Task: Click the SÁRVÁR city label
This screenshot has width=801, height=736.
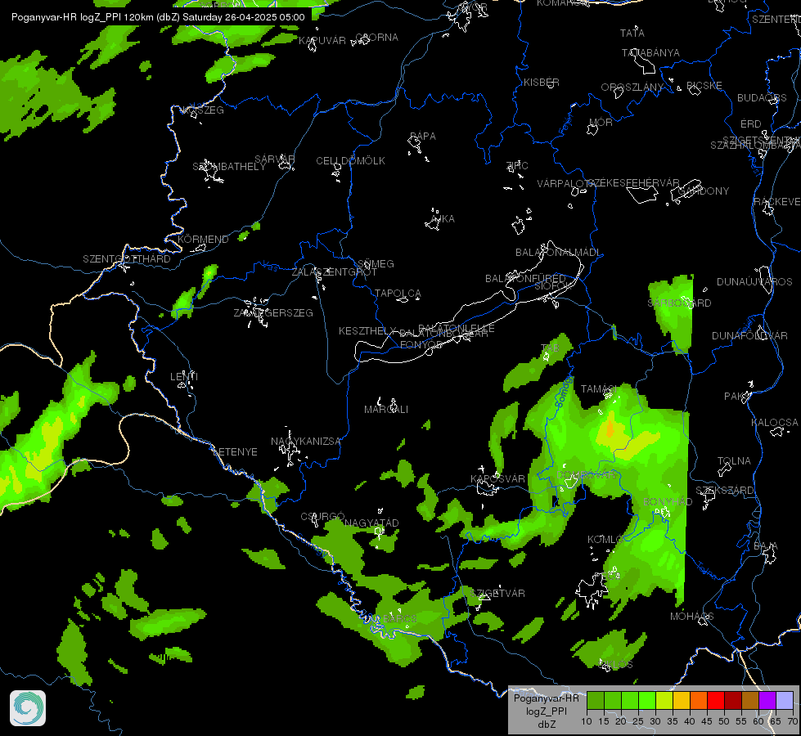Action: (x=275, y=159)
